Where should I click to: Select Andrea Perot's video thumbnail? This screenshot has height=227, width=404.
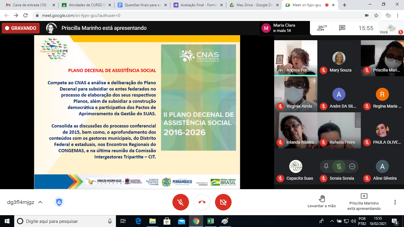[x=295, y=58]
